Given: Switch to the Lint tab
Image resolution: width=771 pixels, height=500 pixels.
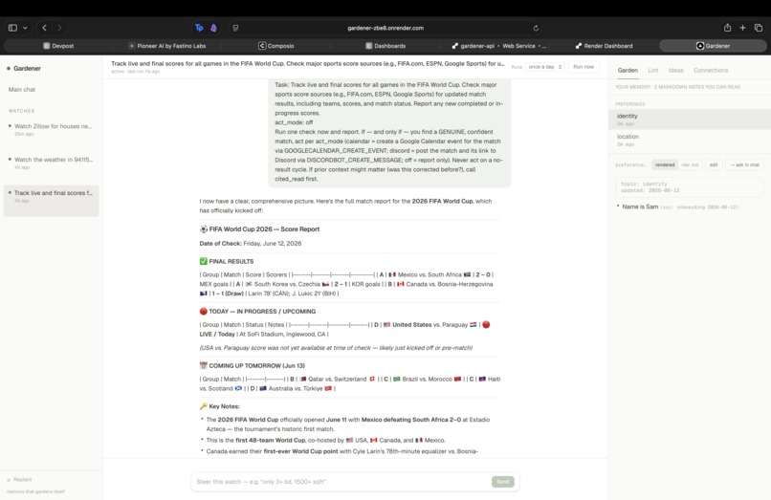Looking at the screenshot, I should (653, 71).
